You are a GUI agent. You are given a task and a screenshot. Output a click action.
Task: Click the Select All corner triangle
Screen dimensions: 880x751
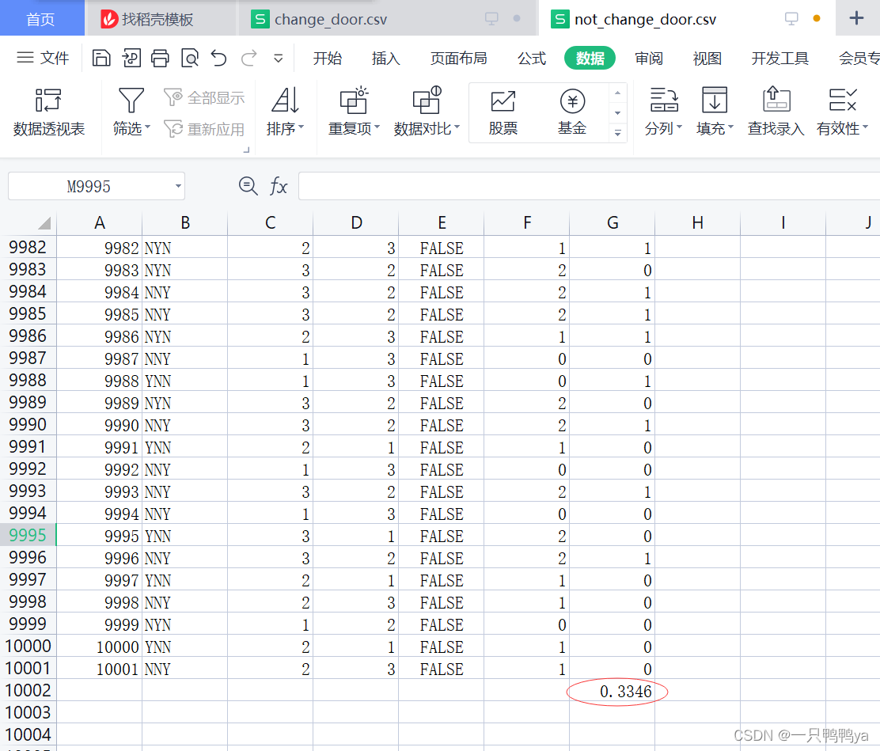pos(44,223)
